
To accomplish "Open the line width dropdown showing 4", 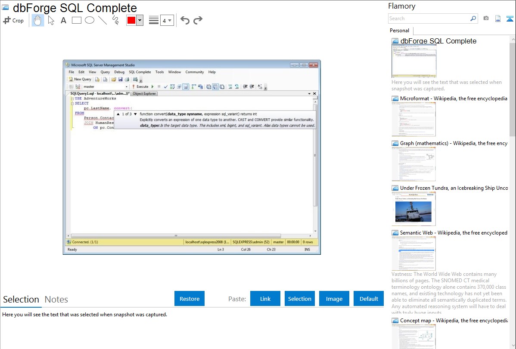I will coord(167,20).
